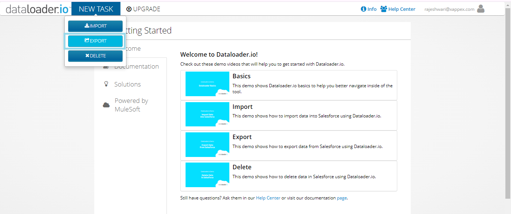This screenshot has height=214, width=511.
Task: Open the NEW TASK dropdown menu
Action: click(x=96, y=9)
